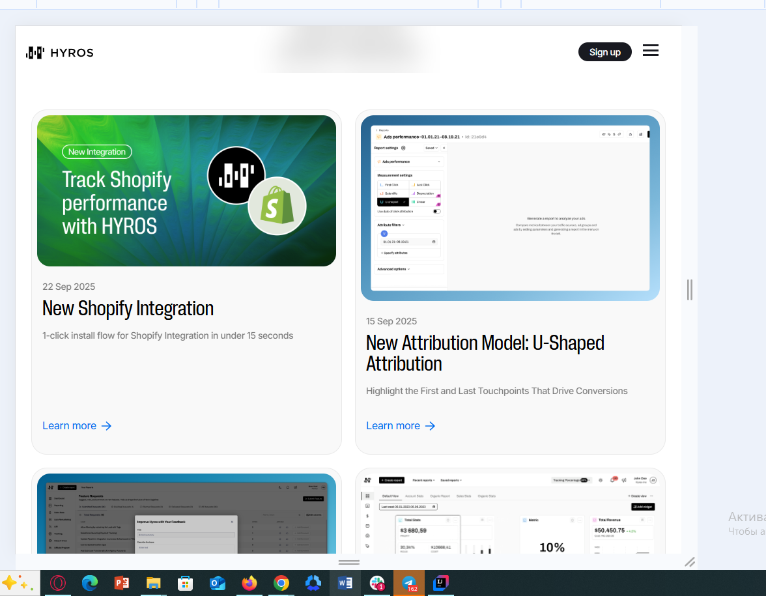Click arrow icon beside Shopify Learn more
766x596 pixels.
click(x=107, y=426)
